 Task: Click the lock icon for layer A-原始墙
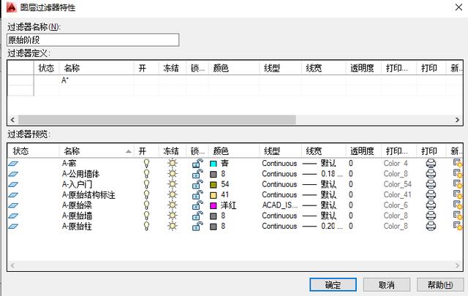pyautogui.click(x=197, y=216)
